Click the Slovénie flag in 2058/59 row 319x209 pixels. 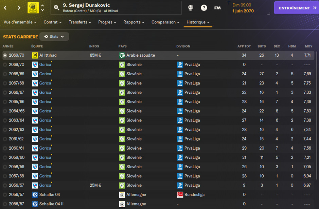pyautogui.click(x=122, y=167)
